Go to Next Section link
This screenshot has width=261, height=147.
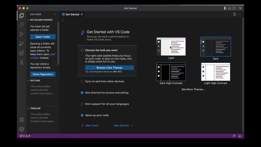(x=123, y=125)
